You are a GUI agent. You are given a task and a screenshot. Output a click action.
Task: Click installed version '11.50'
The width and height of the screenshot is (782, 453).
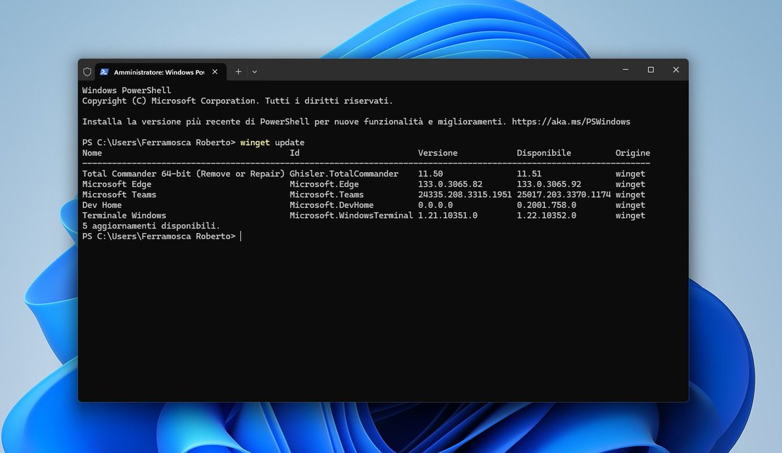pos(431,174)
